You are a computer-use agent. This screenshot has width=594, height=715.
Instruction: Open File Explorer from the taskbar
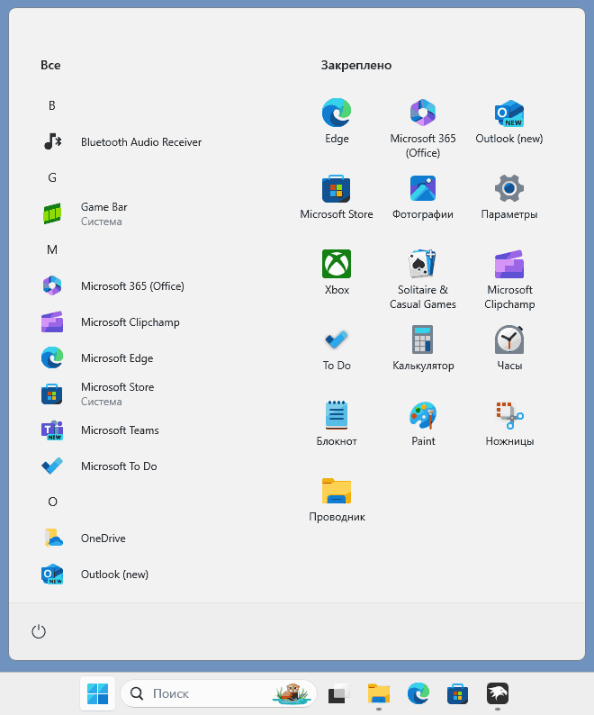point(379,693)
